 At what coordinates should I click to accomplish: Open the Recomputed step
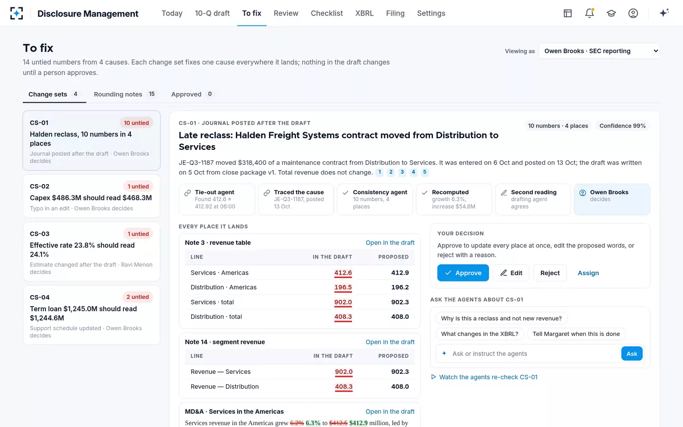pyautogui.click(x=454, y=199)
